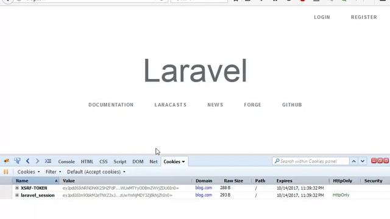Click the REGISTER link

[364, 17]
